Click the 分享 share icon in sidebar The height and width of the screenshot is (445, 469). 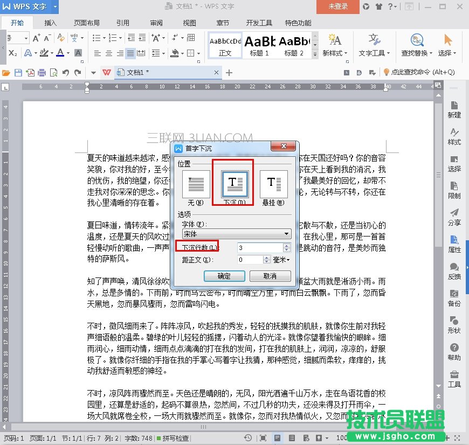454,217
